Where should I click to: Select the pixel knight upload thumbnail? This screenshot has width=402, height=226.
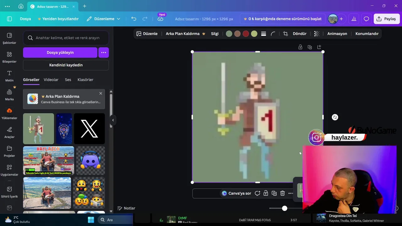pos(39,129)
